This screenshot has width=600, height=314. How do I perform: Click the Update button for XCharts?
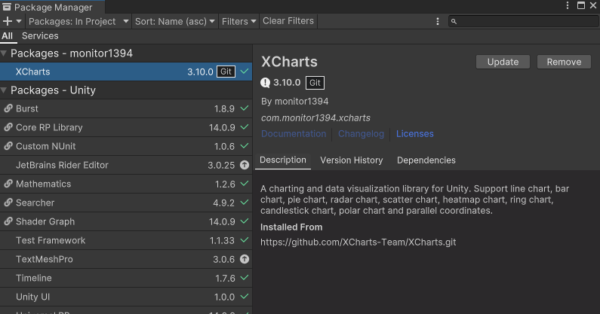pos(503,62)
